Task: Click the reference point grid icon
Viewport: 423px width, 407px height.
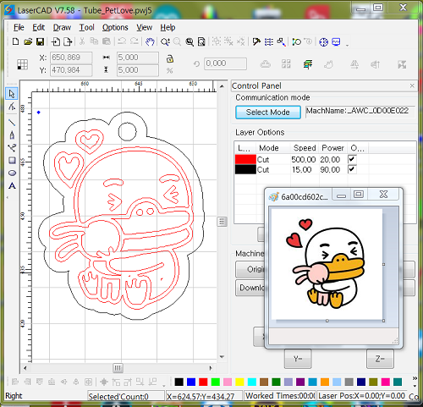Action: pyautogui.click(x=22, y=64)
